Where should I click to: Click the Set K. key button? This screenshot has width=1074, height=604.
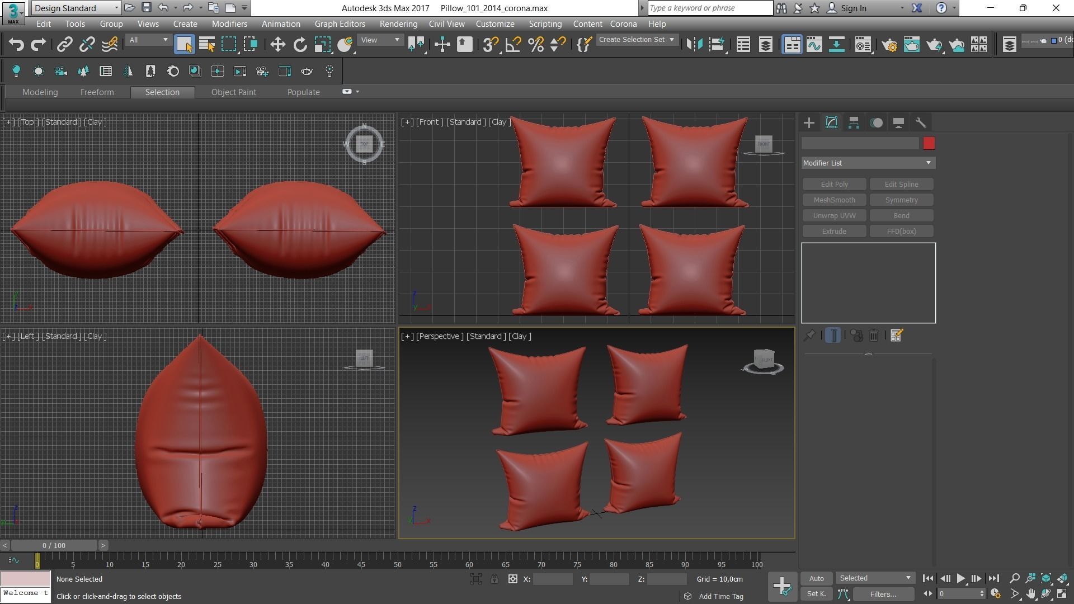816,594
